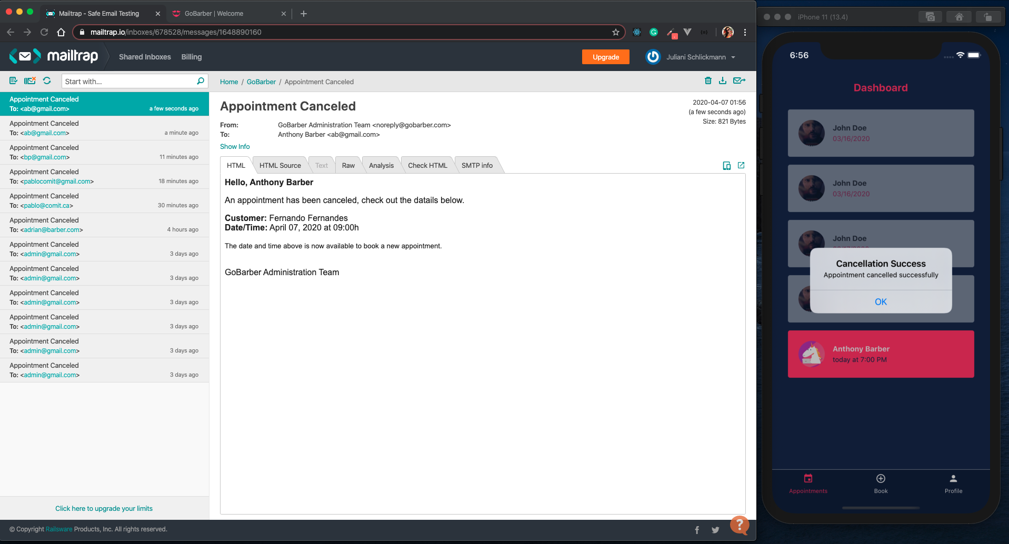This screenshot has width=1009, height=544.
Task: Click the Mailtrap logo in header
Action: click(x=54, y=56)
